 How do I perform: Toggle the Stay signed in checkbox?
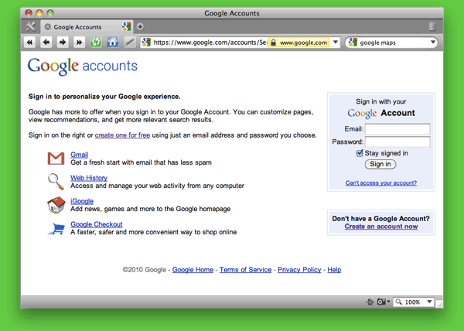[360, 153]
